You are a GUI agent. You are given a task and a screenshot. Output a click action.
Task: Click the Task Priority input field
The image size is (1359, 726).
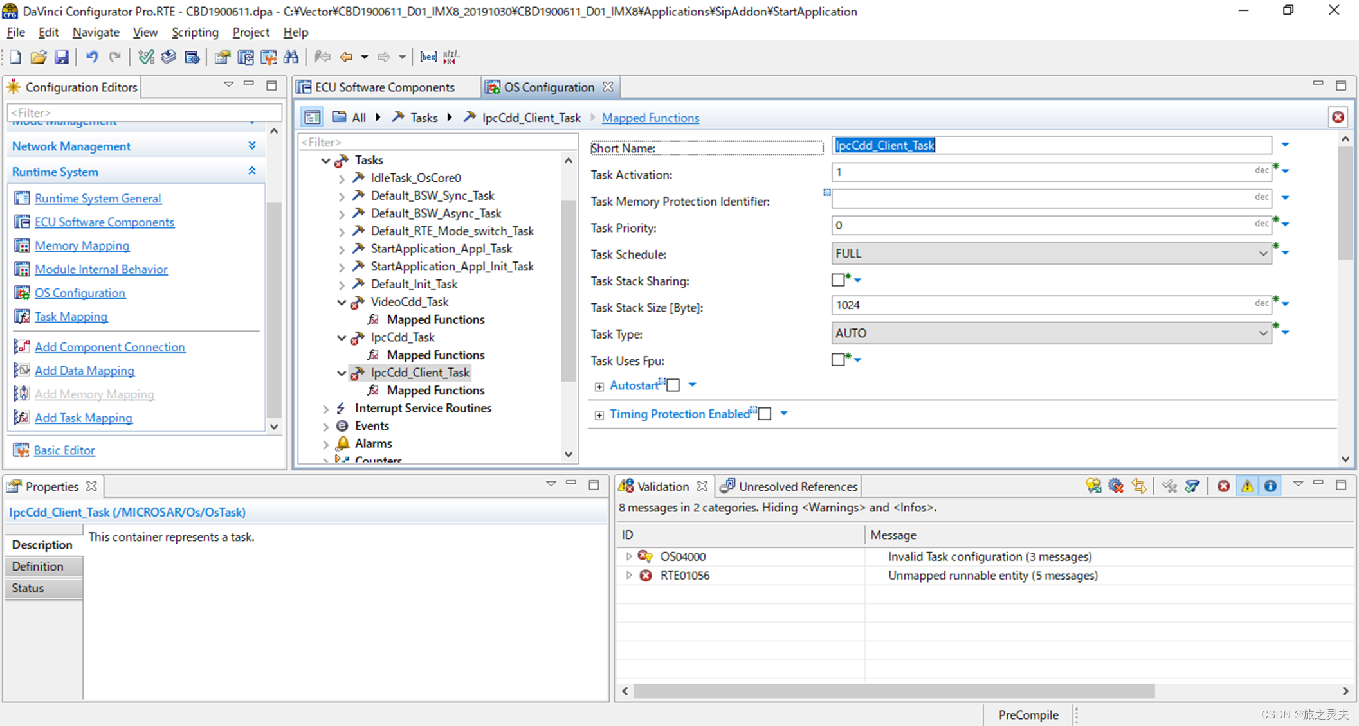[1042, 226]
